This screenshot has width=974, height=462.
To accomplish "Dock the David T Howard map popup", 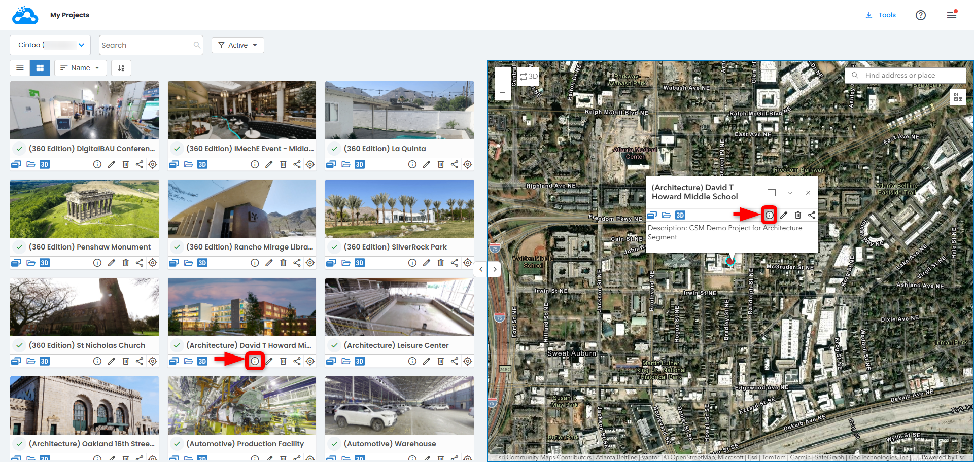I will (772, 193).
